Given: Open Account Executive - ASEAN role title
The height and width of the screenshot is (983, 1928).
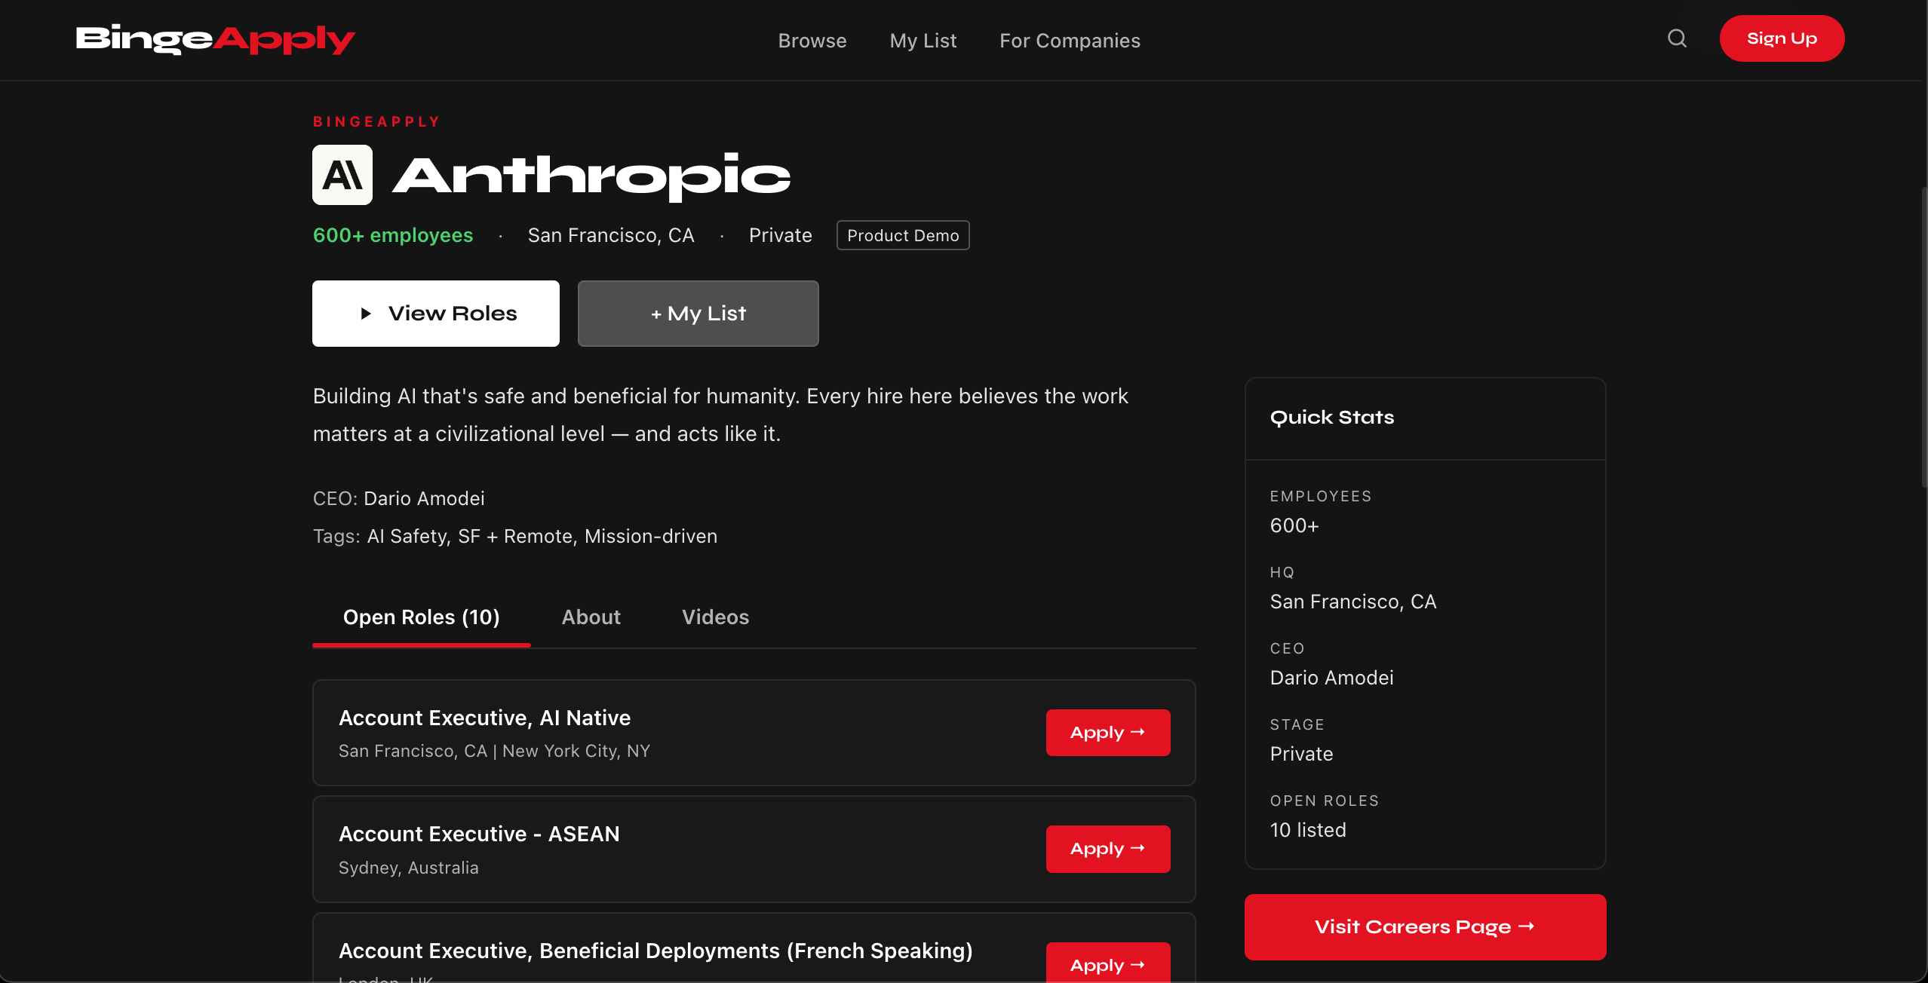Looking at the screenshot, I should [479, 834].
